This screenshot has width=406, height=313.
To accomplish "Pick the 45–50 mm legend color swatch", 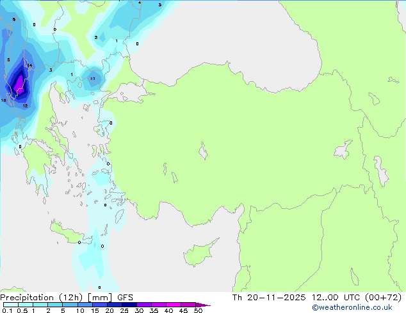I will (x=188, y=305).
